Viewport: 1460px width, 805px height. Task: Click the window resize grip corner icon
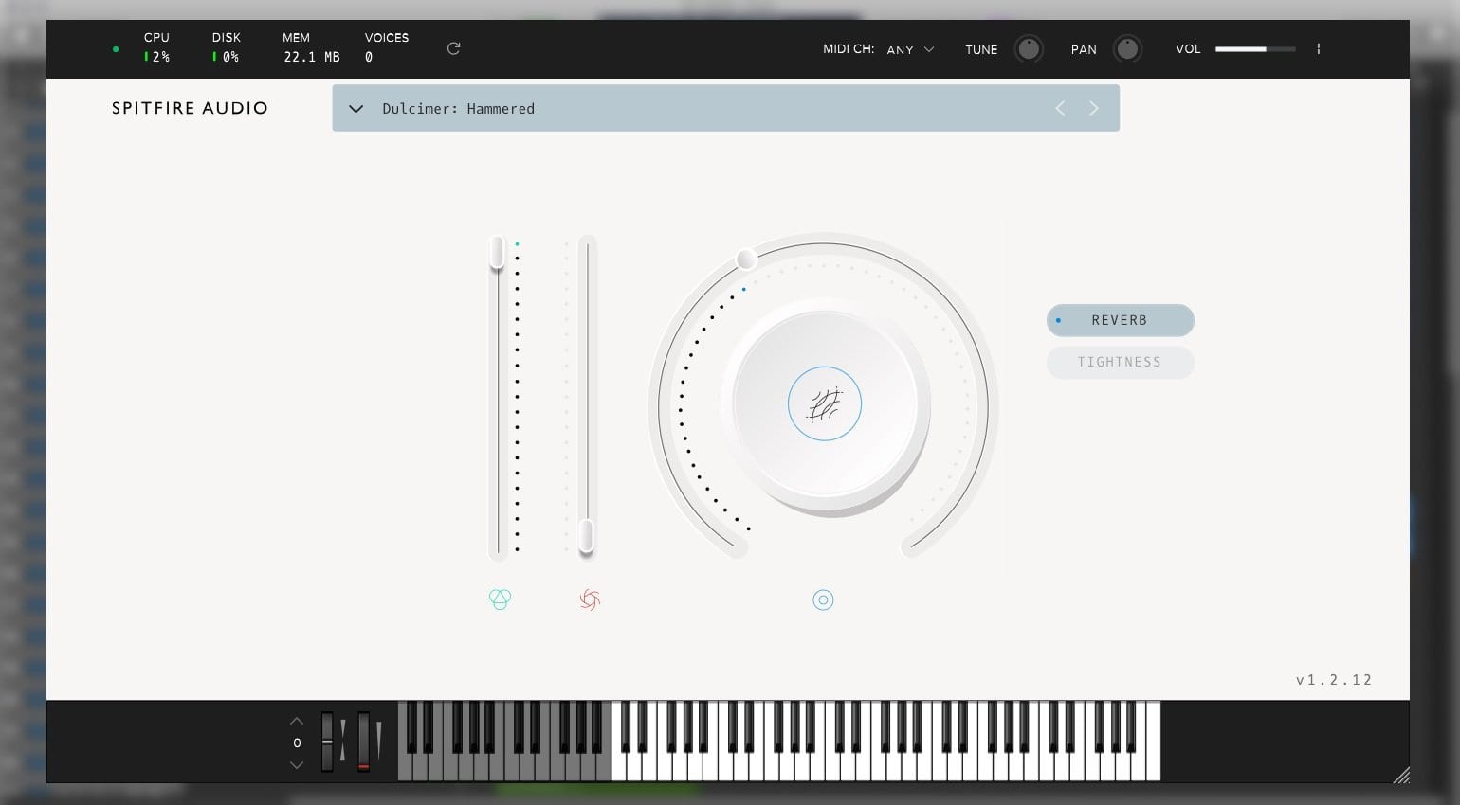click(1401, 775)
